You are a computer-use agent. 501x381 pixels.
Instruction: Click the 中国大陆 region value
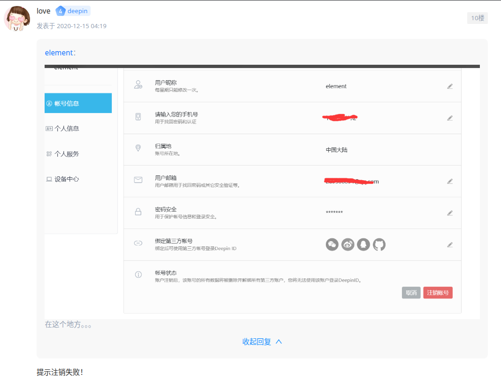(x=337, y=150)
